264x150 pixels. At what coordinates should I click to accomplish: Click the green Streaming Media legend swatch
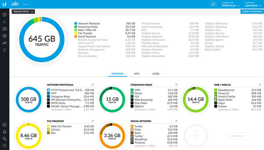click(x=76, y=27)
